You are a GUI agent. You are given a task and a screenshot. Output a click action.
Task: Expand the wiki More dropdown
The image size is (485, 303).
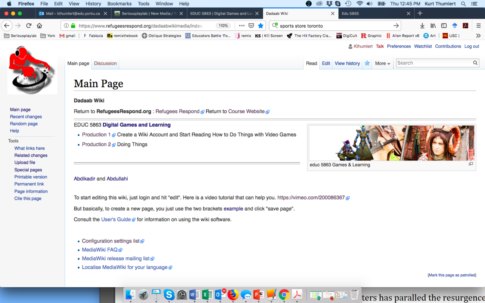(382, 63)
